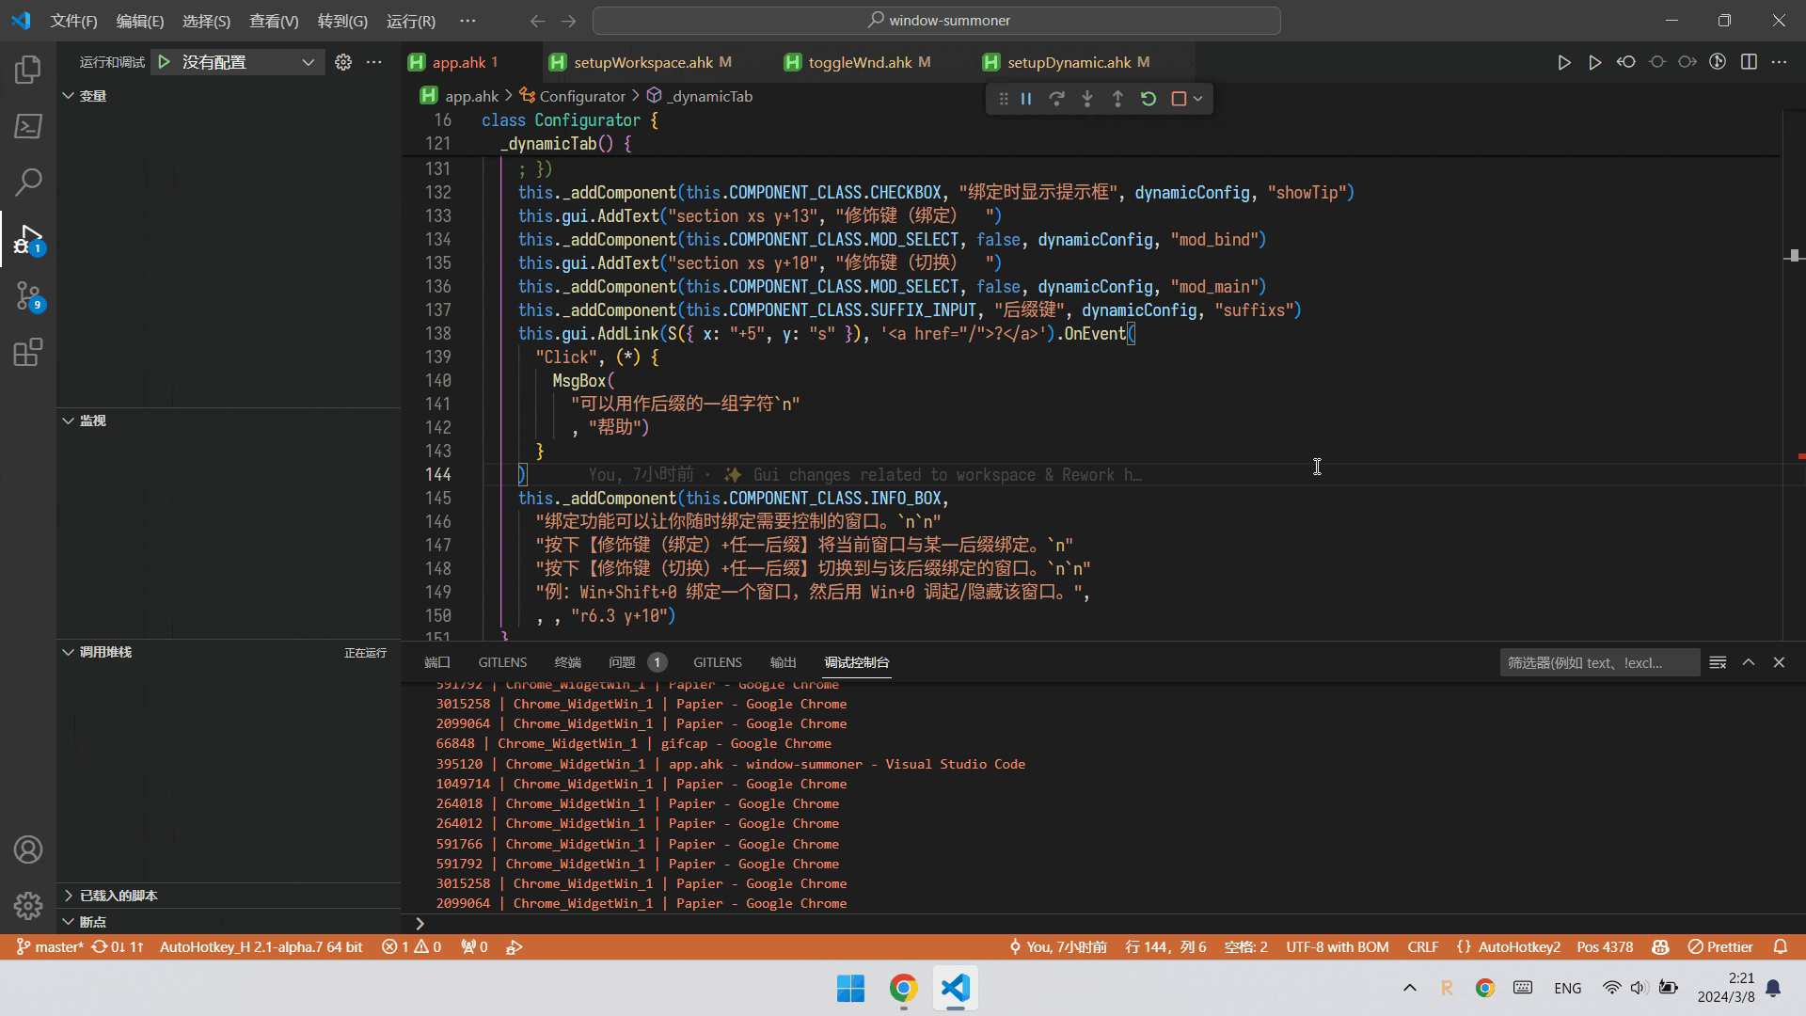Click the debug console filter input

pos(1598,662)
